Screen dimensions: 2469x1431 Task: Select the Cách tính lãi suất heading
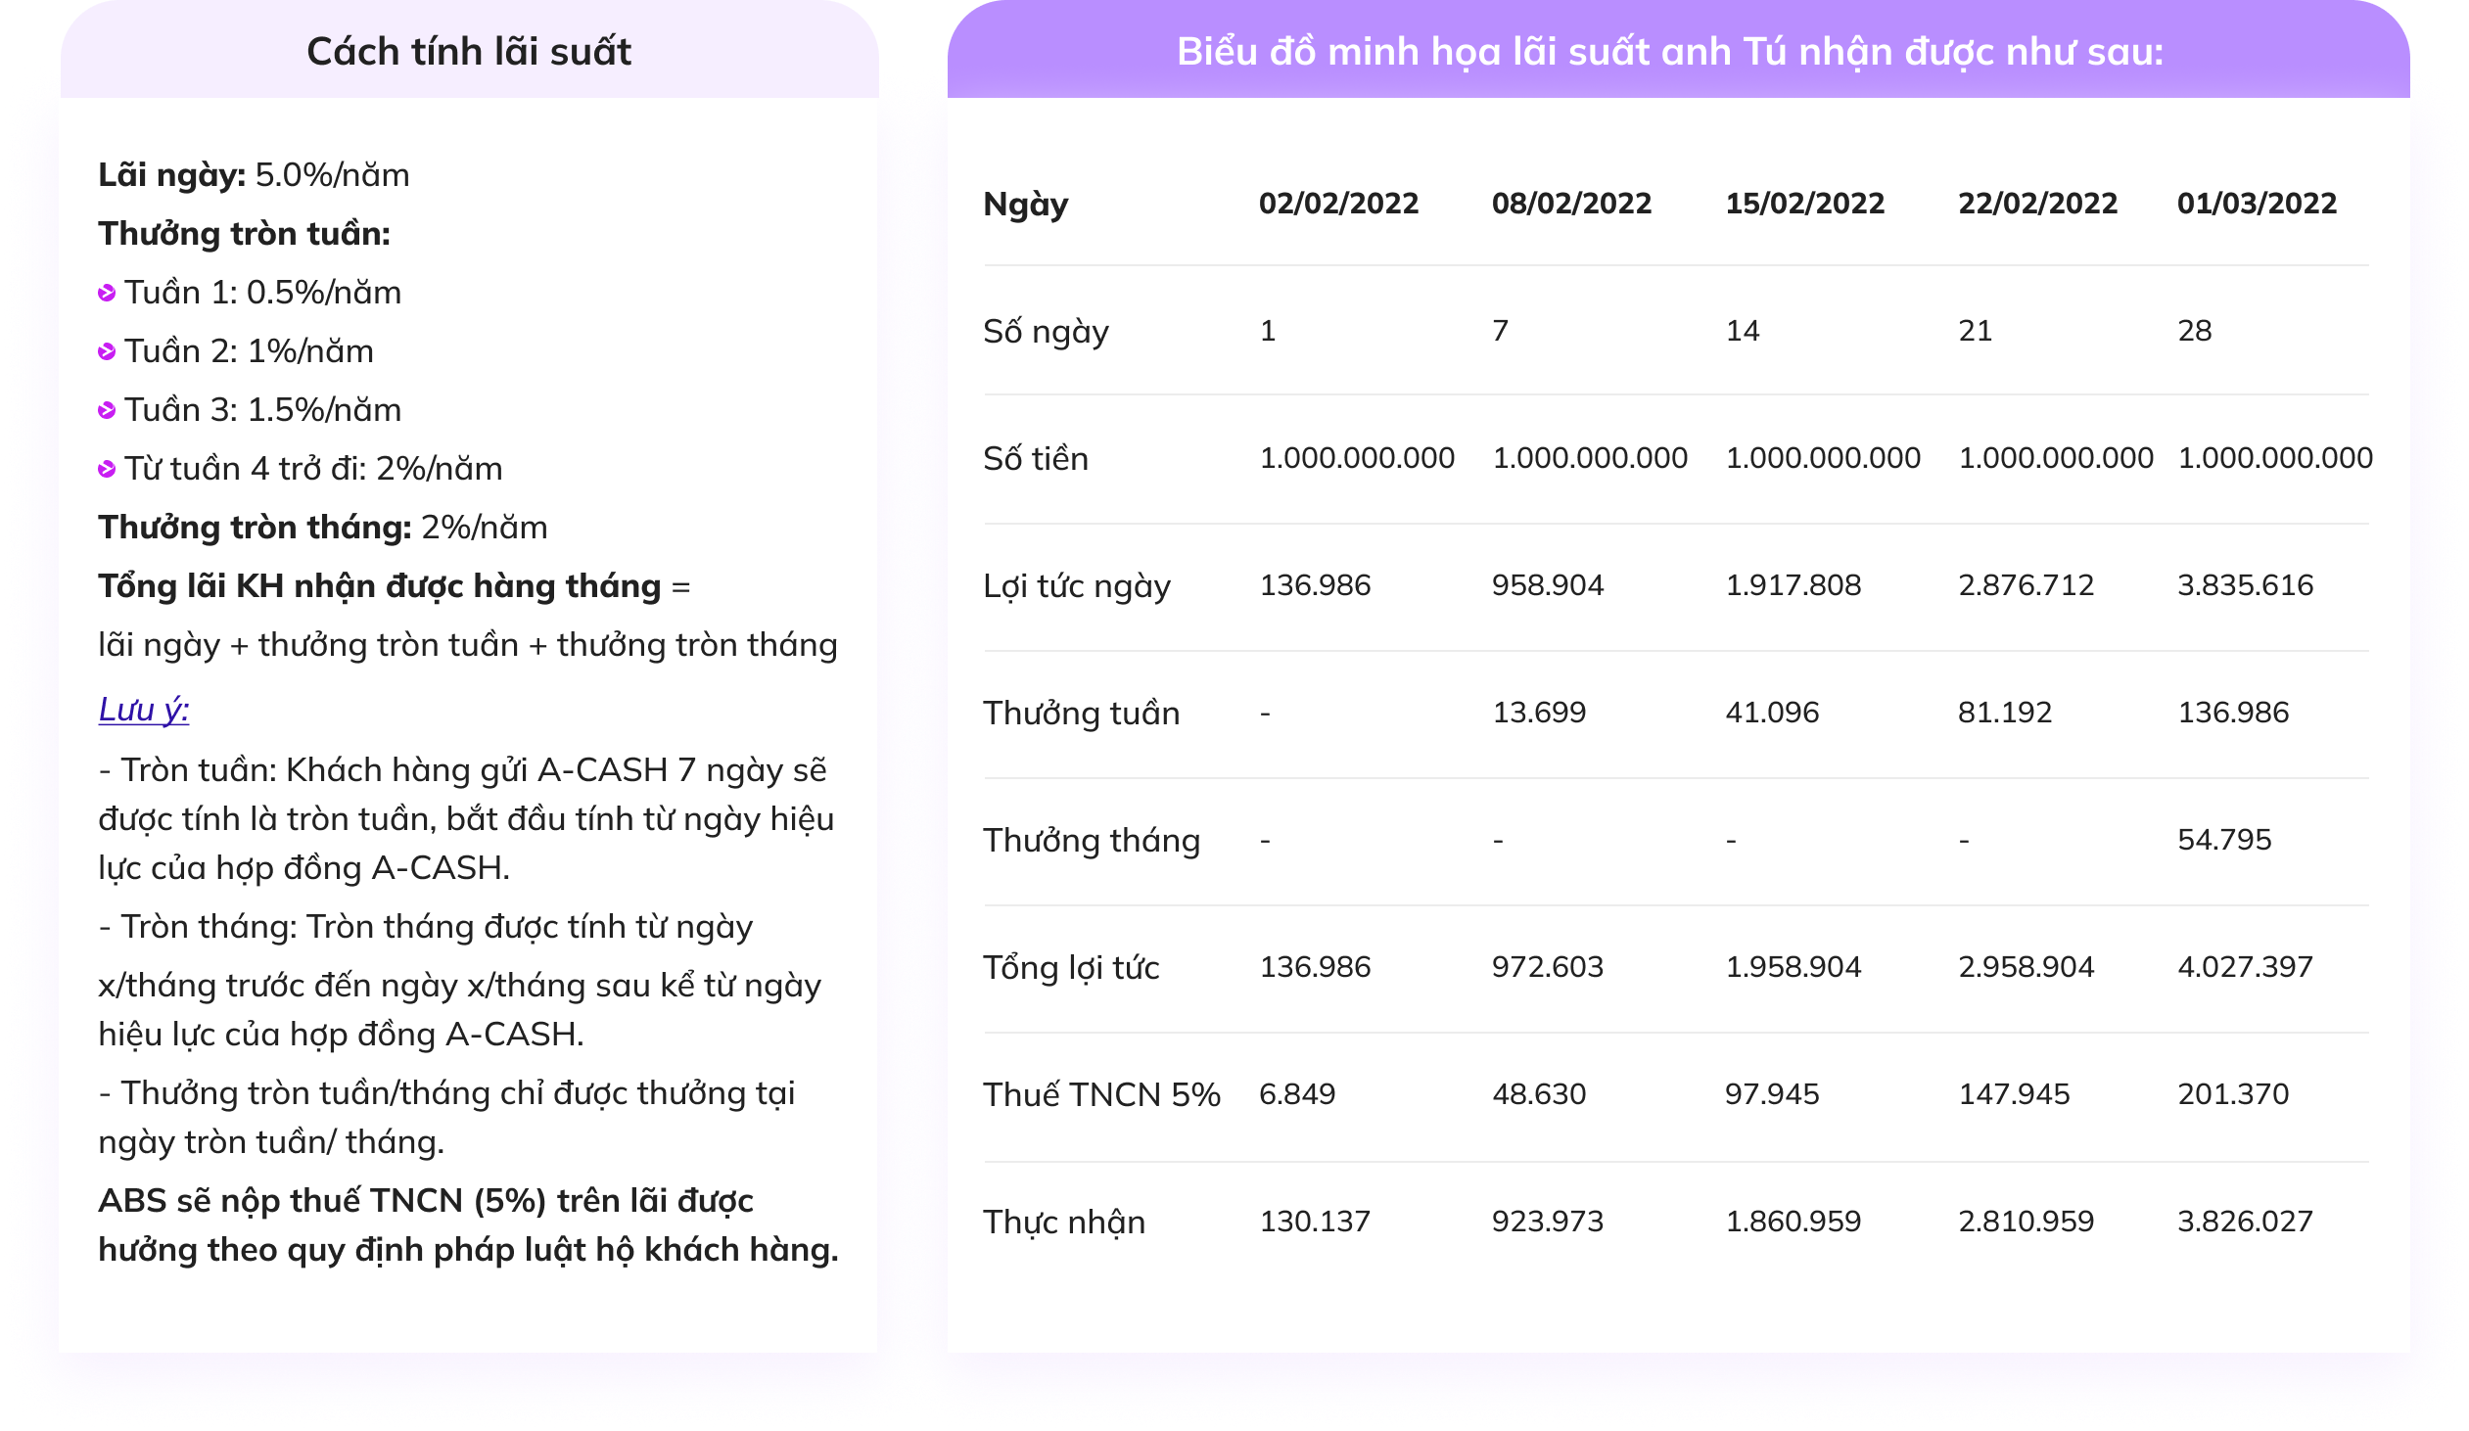[468, 51]
